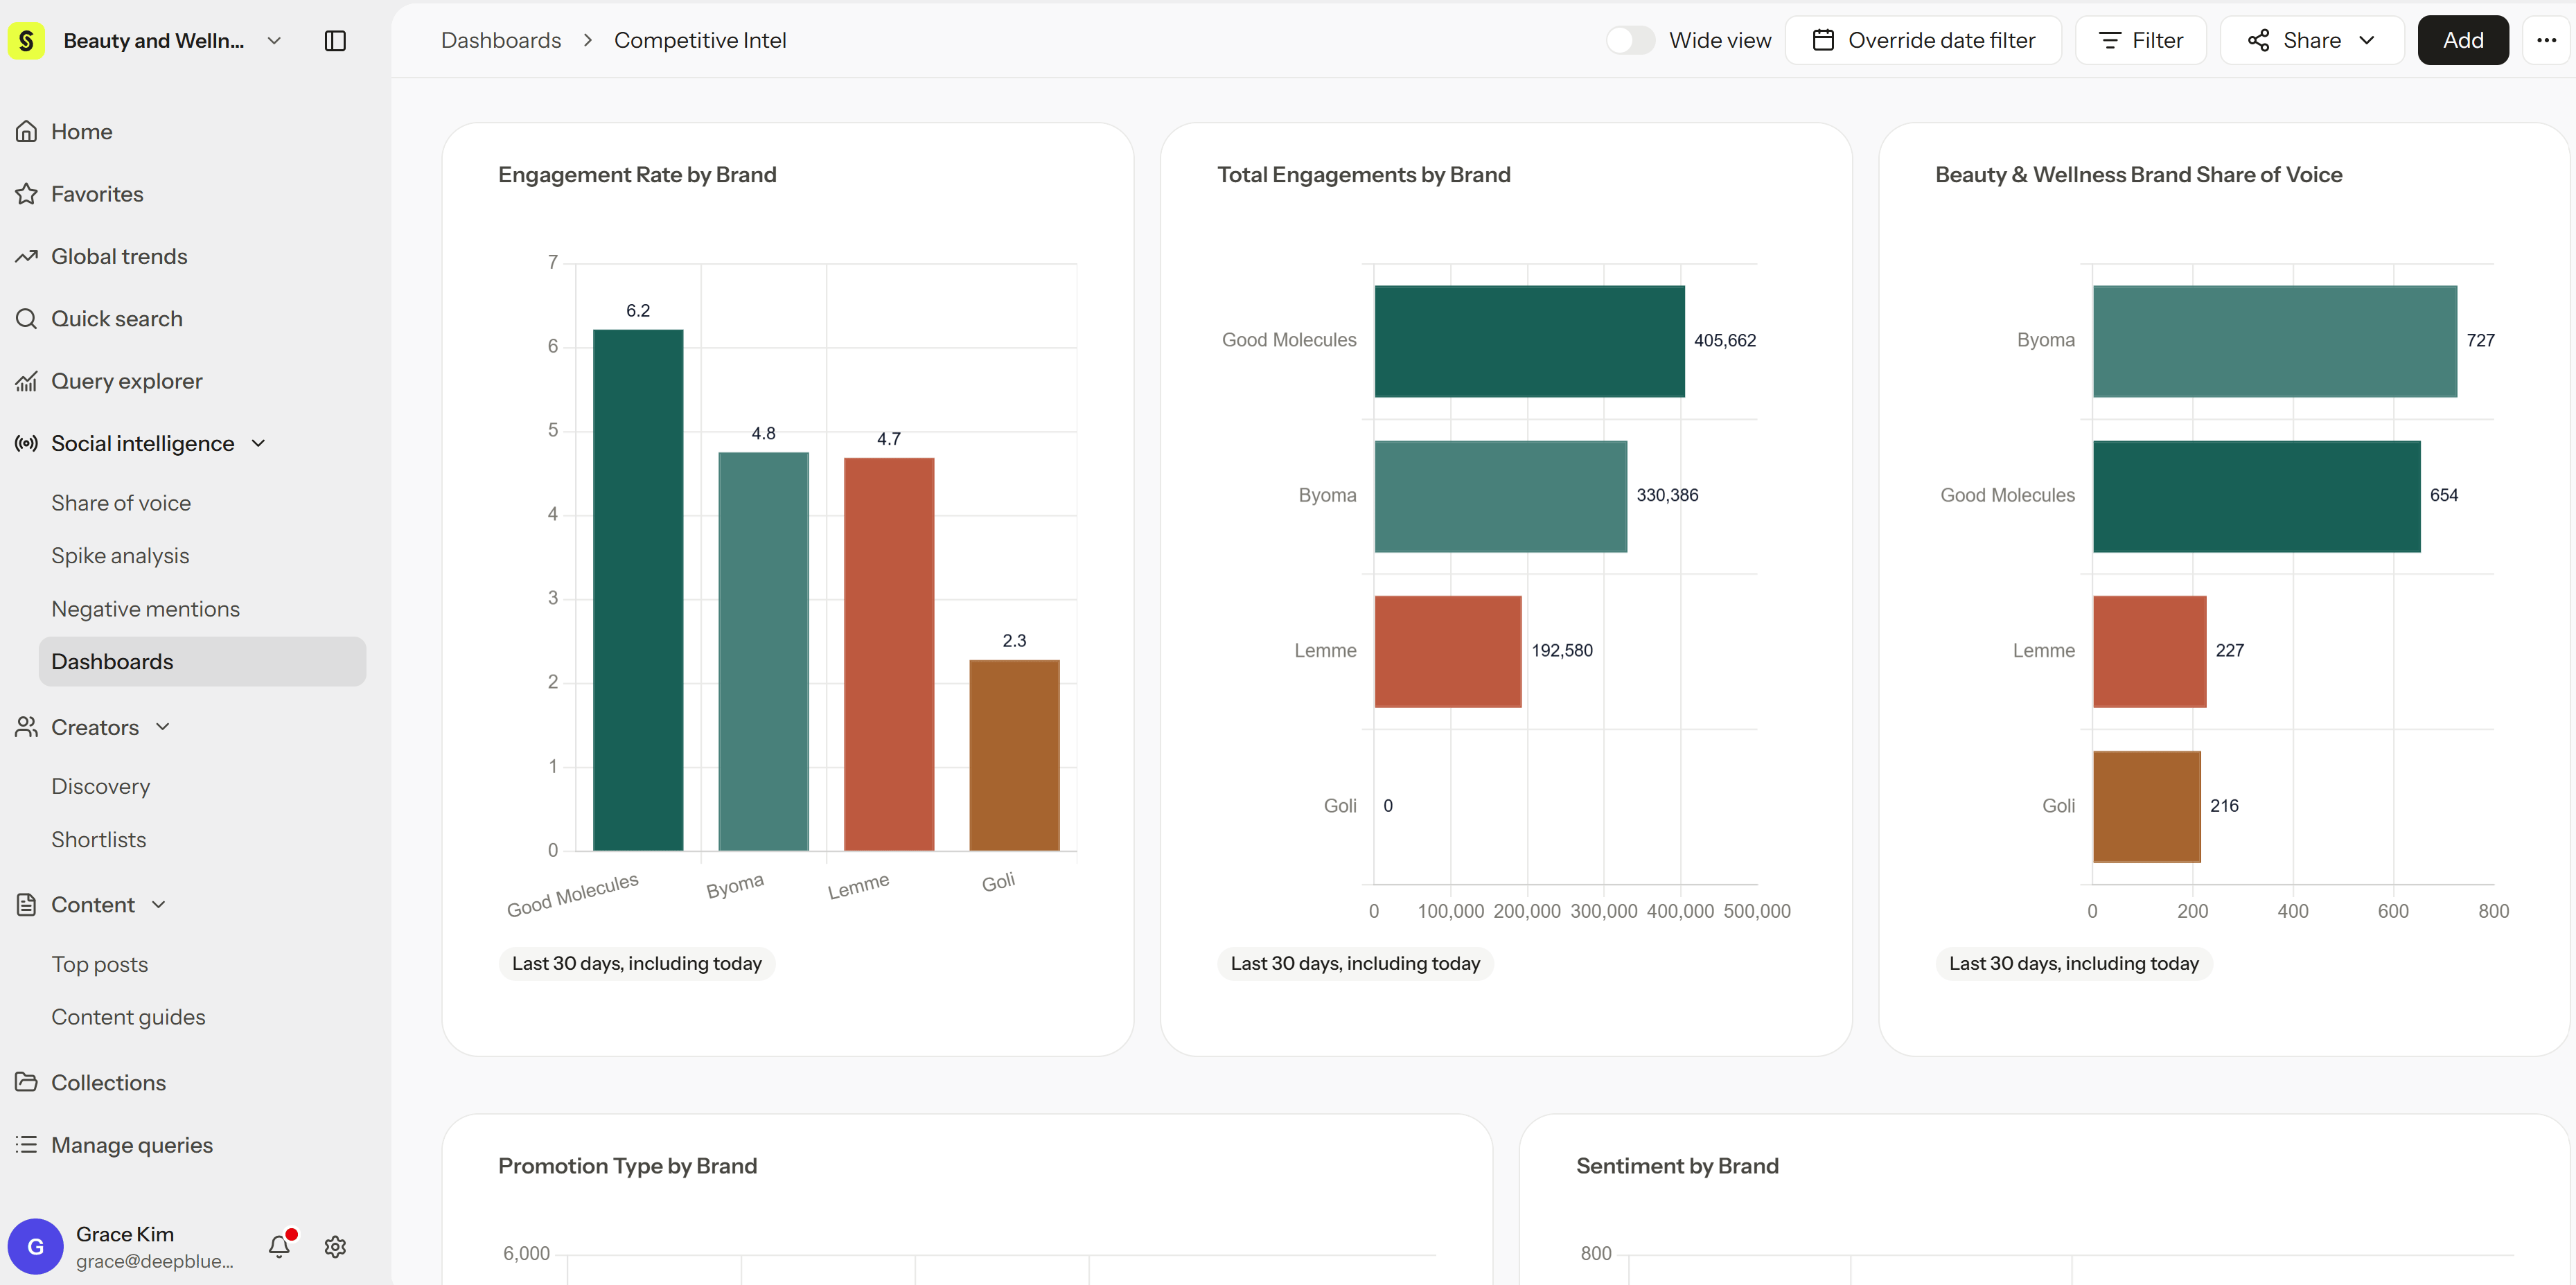The width and height of the screenshot is (2576, 1285).
Task: Click the Good Molecules bar in Engagement Rate chart
Action: (638, 590)
